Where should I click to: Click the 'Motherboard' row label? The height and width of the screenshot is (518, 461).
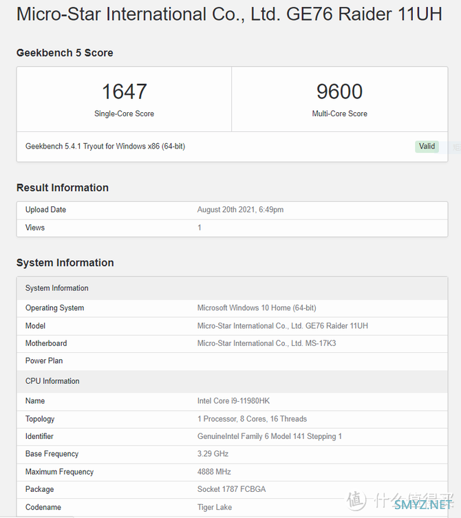pos(46,343)
